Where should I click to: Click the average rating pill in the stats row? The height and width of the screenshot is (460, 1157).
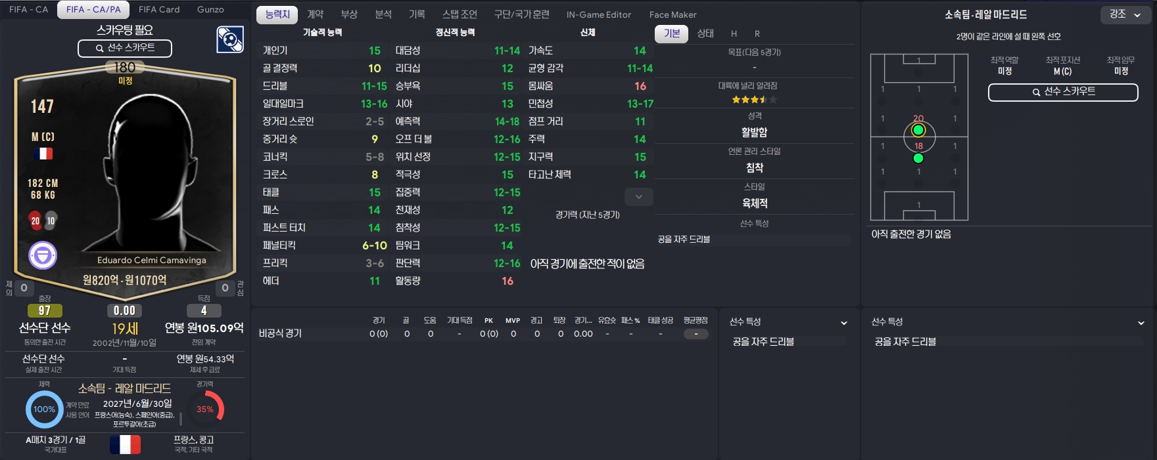click(696, 334)
